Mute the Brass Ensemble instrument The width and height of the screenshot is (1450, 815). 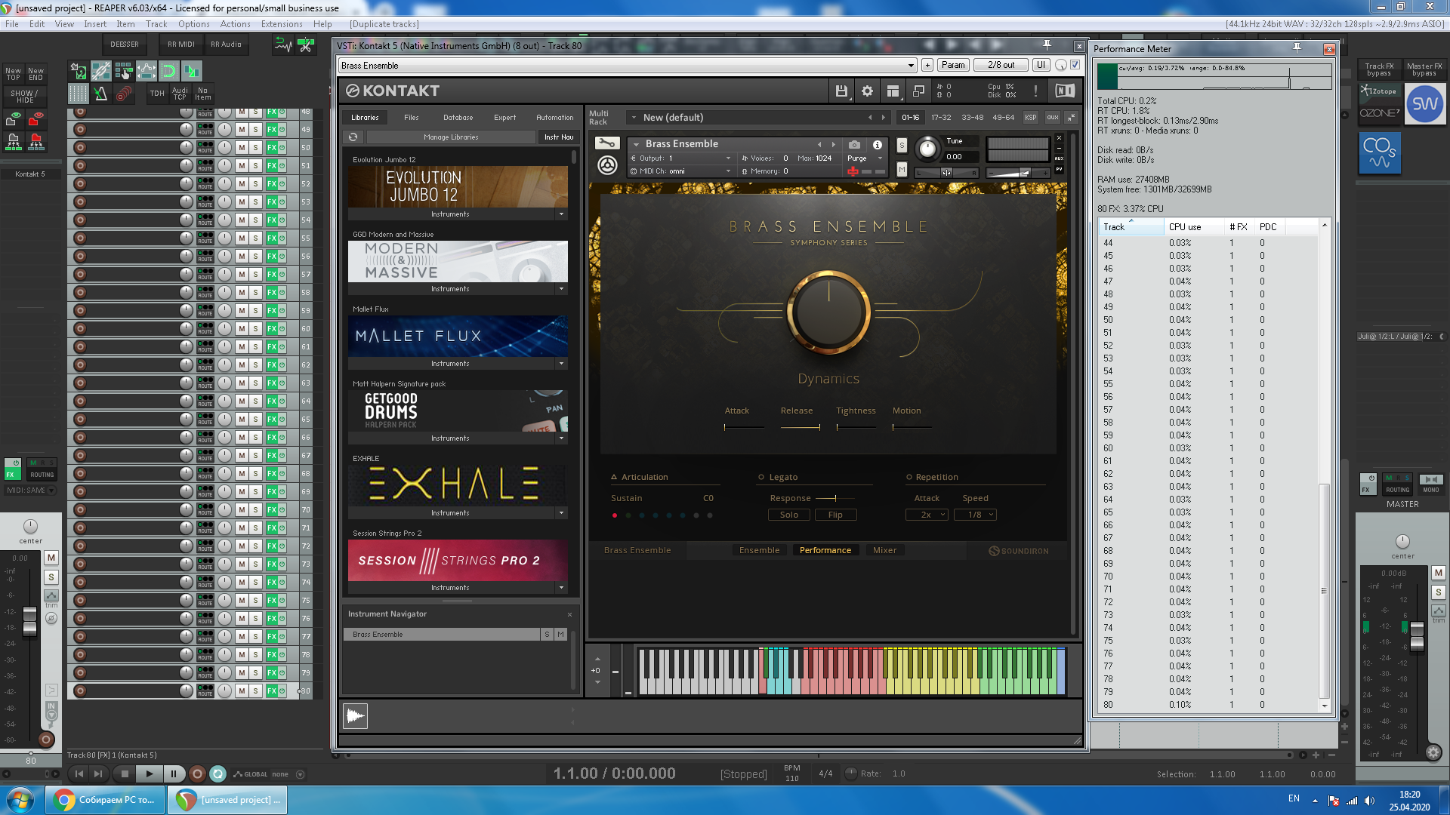(902, 170)
